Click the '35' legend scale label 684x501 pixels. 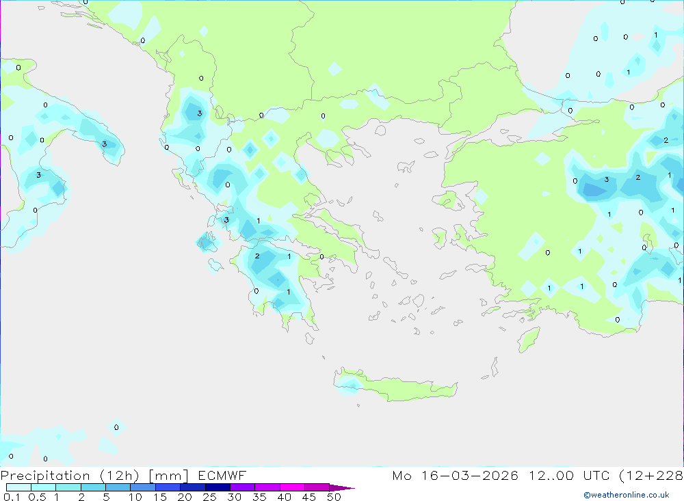(259, 497)
